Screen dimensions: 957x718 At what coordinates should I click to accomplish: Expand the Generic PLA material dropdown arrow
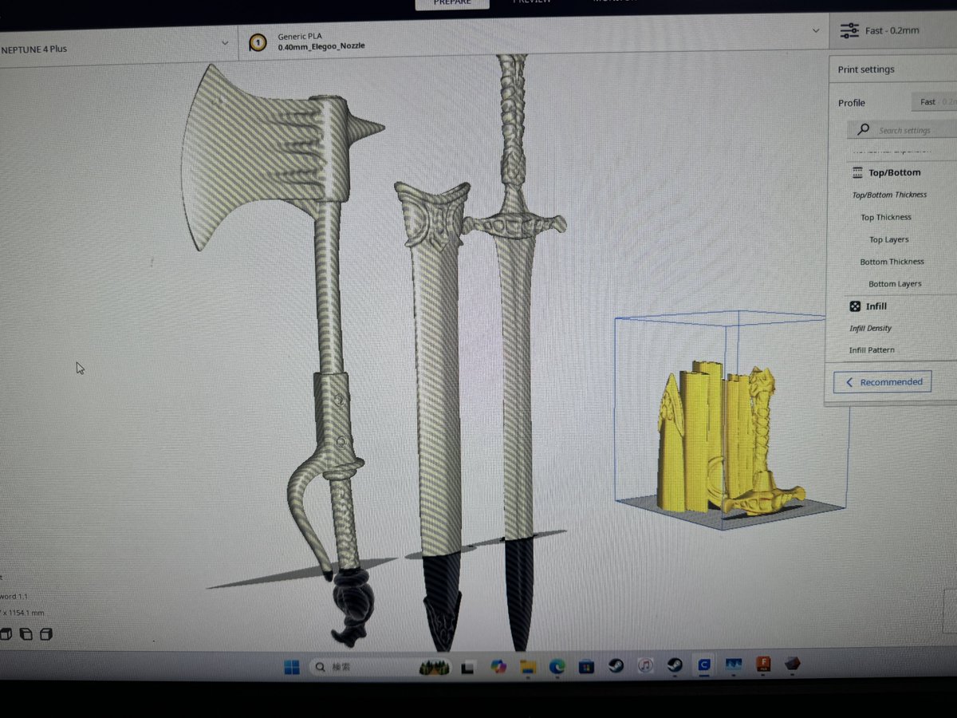[x=815, y=30]
